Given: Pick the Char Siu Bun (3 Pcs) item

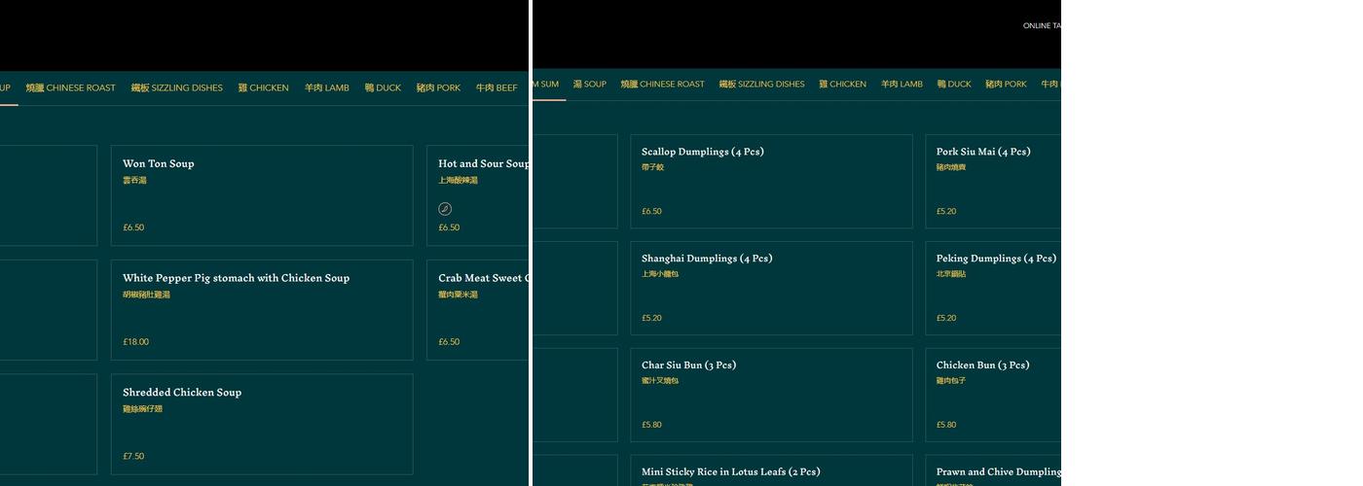Looking at the screenshot, I should 771,395.
